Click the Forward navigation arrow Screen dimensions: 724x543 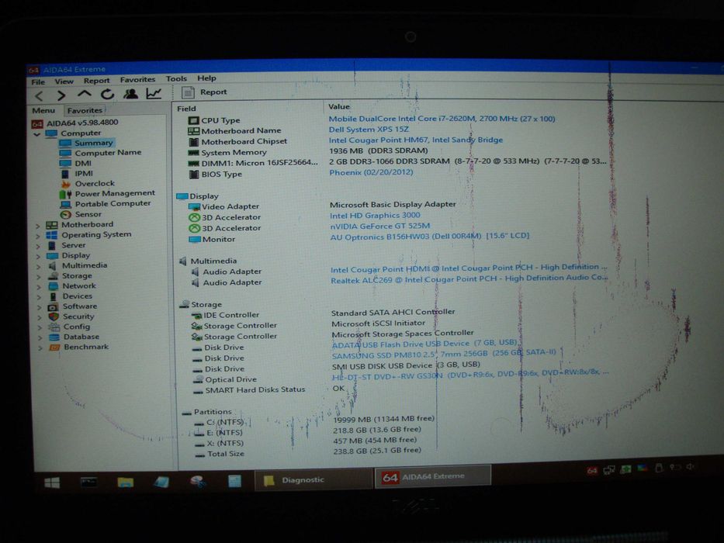[61, 95]
